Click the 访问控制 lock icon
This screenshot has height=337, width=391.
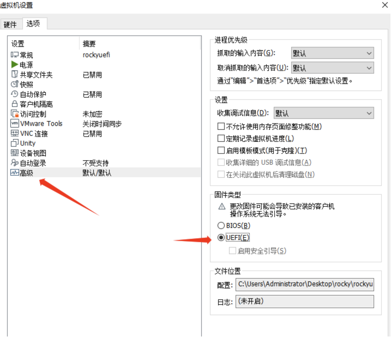pos(15,114)
